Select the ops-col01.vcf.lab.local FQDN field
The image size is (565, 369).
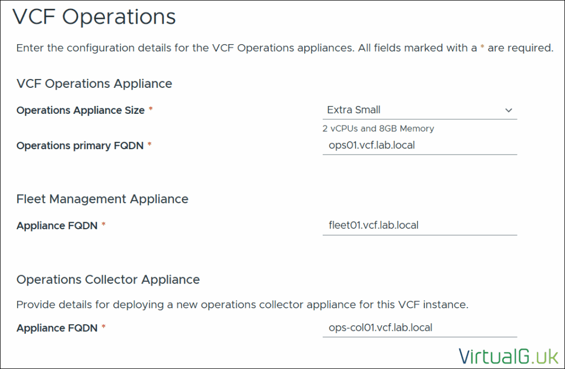tap(419, 328)
